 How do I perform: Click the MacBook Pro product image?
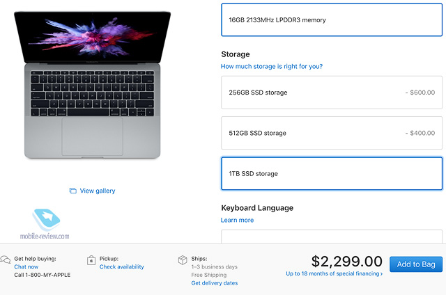(x=93, y=85)
